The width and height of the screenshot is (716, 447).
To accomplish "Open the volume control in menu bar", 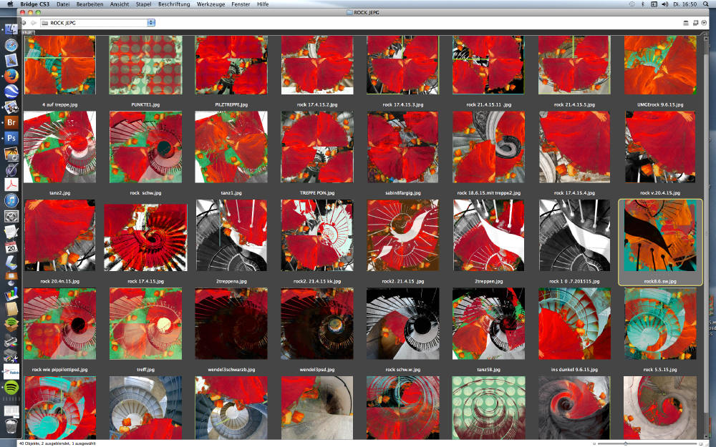I will pyautogui.click(x=665, y=4).
